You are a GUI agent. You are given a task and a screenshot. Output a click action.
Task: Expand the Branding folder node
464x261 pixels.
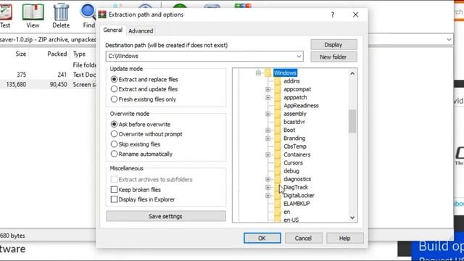[268, 138]
